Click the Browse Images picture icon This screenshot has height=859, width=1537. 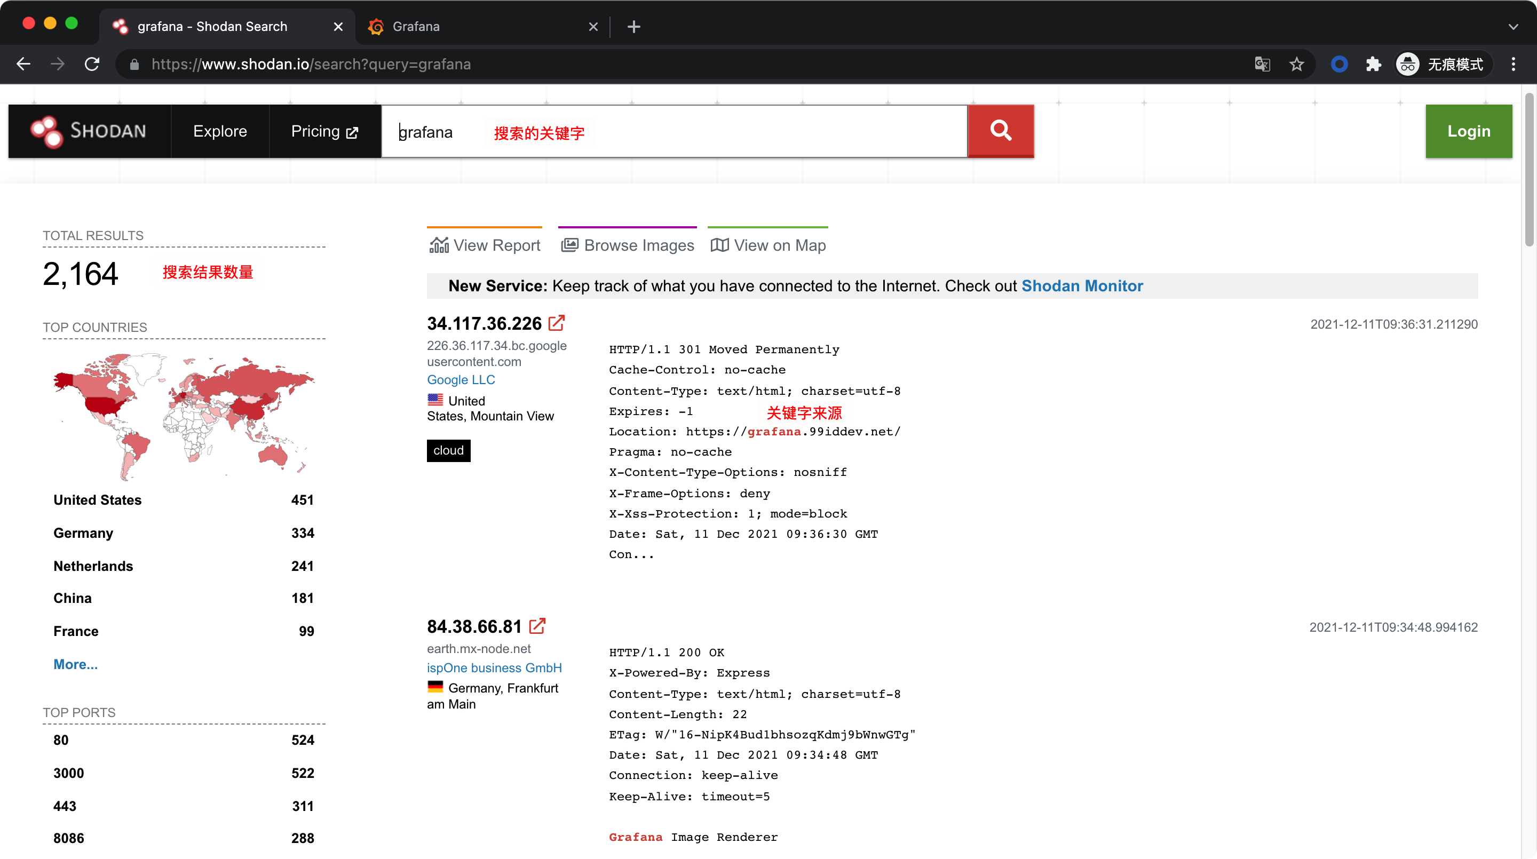pyautogui.click(x=570, y=245)
